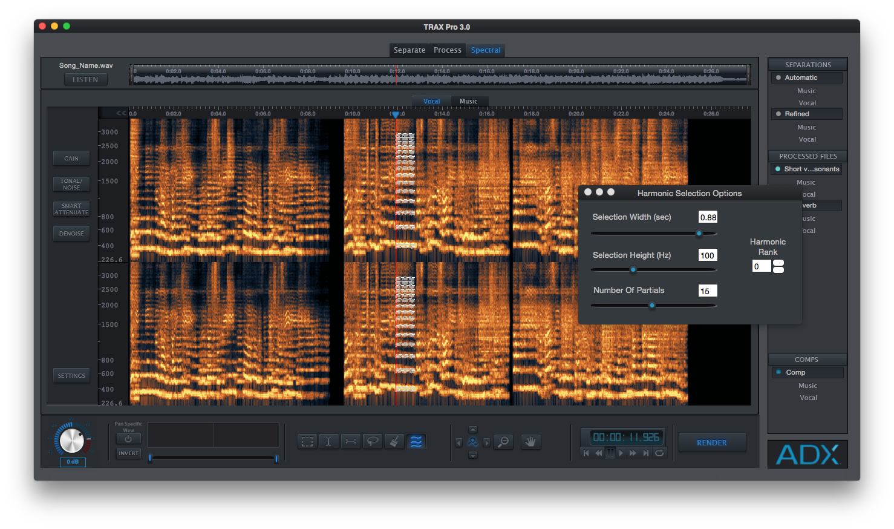Toggle the Automatic separation indicator

(778, 77)
